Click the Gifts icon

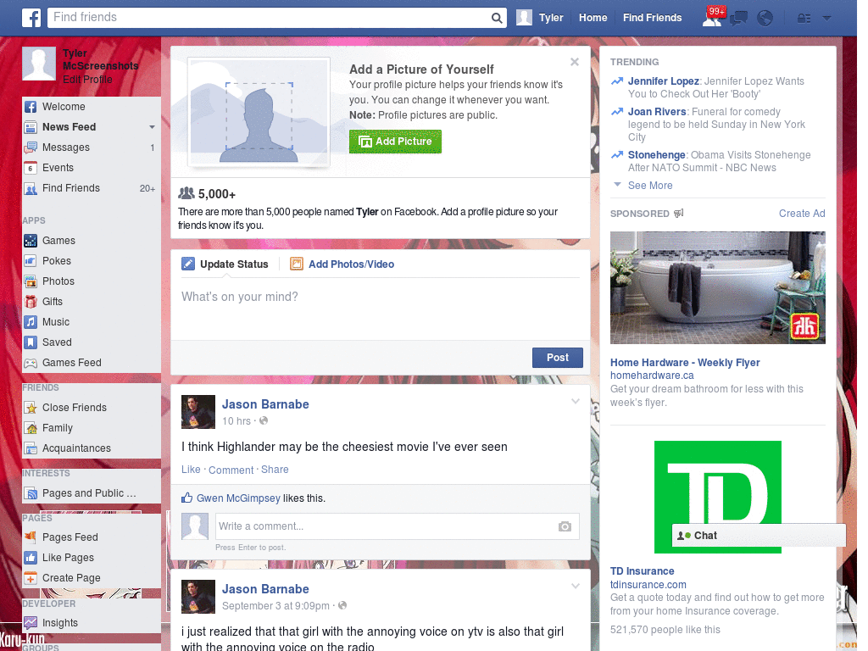(31, 302)
